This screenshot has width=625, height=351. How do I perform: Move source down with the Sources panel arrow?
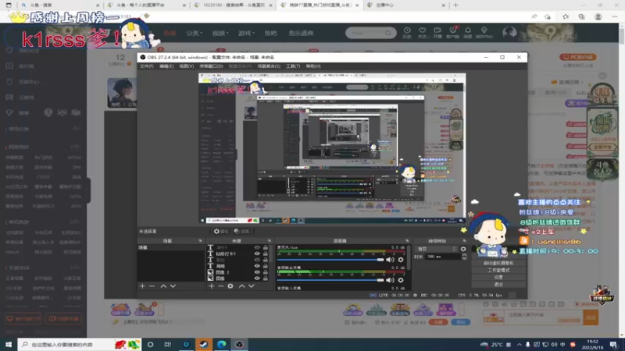[x=252, y=285]
